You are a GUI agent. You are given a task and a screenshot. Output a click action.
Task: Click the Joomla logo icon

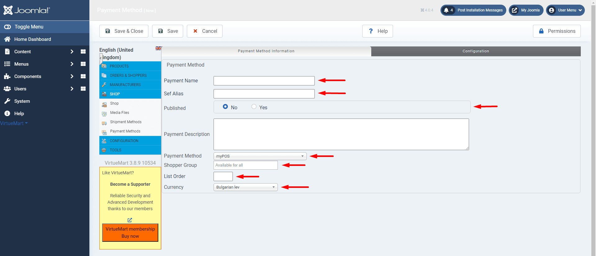(x=8, y=10)
